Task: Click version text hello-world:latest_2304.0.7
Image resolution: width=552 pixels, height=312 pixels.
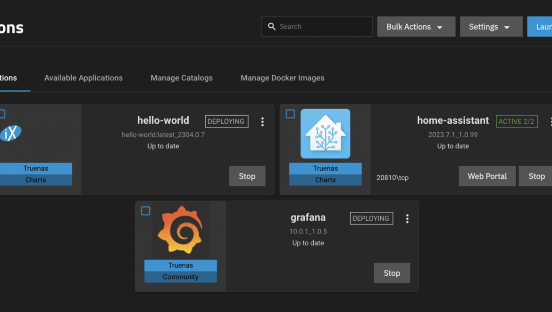Action: [163, 135]
